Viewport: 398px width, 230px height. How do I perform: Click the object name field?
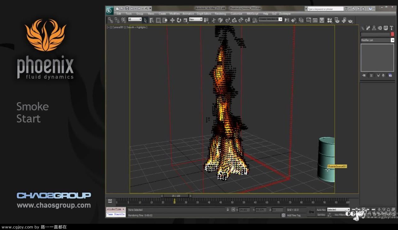375,34
